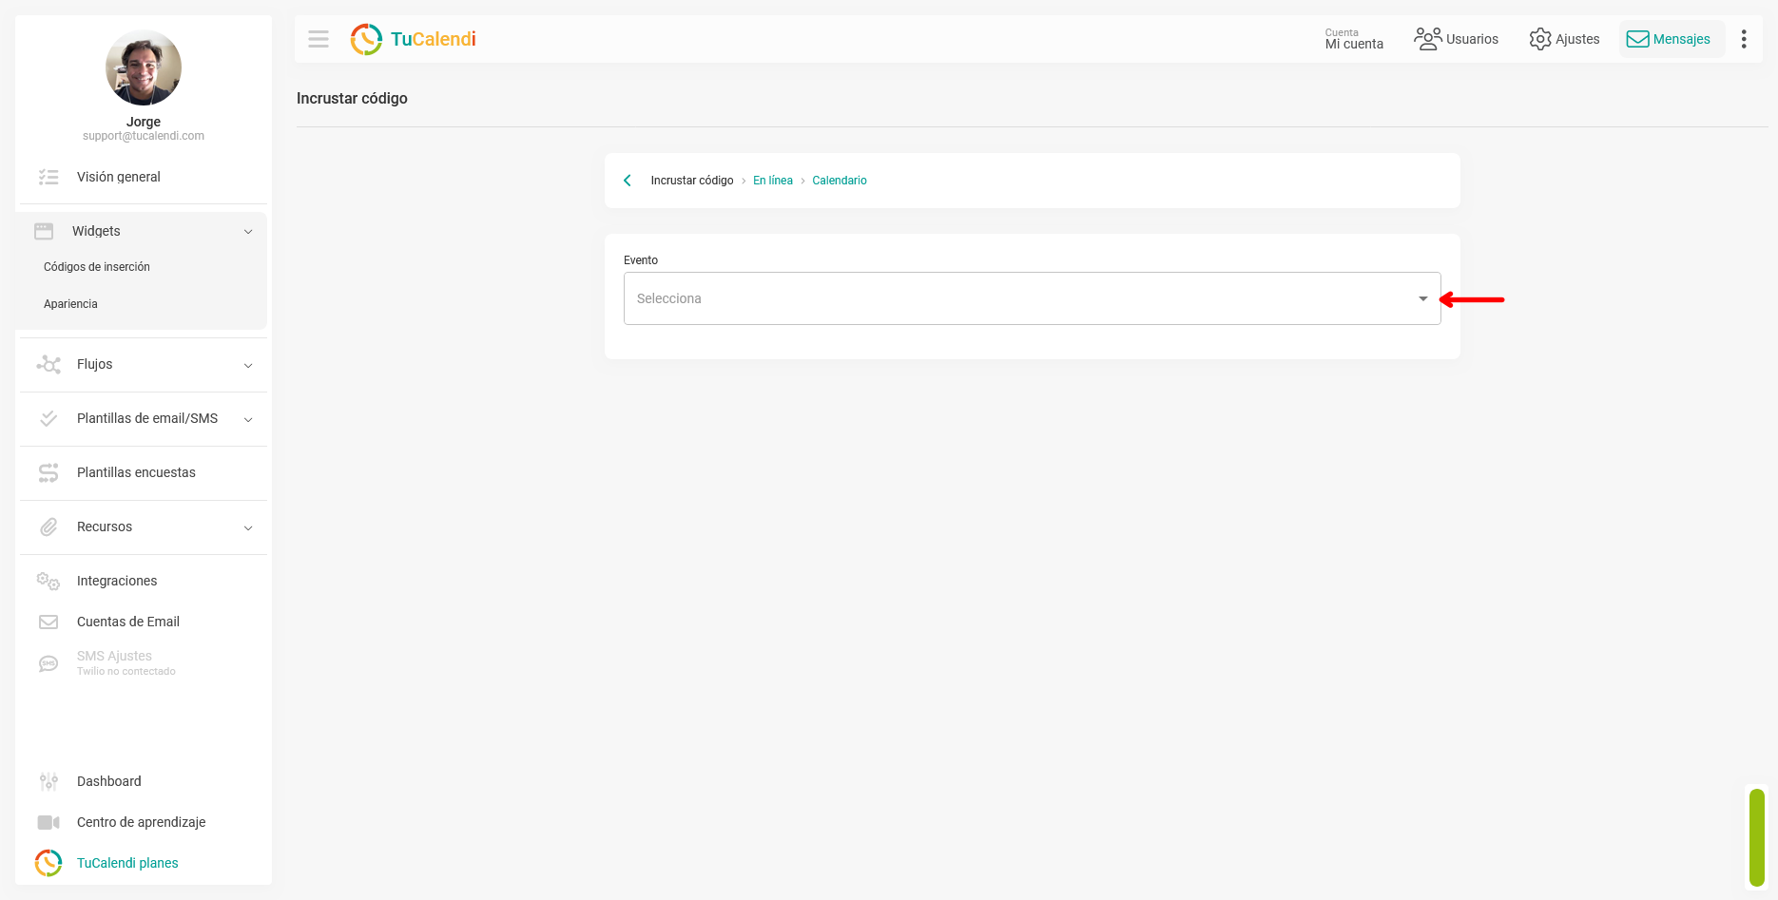The height and width of the screenshot is (900, 1778).
Task: Click the Calendario breadcrumb link
Action: click(840, 181)
